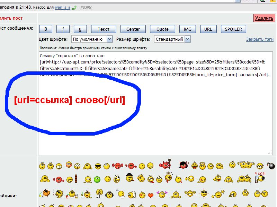Insert the sleeping Zzz smiley
This screenshot has height=207, width=277.
tap(120, 194)
